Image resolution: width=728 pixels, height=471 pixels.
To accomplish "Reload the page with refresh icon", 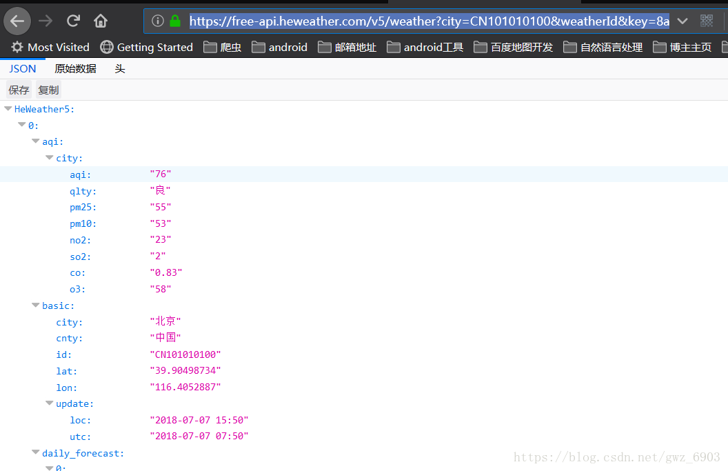I will click(x=73, y=21).
